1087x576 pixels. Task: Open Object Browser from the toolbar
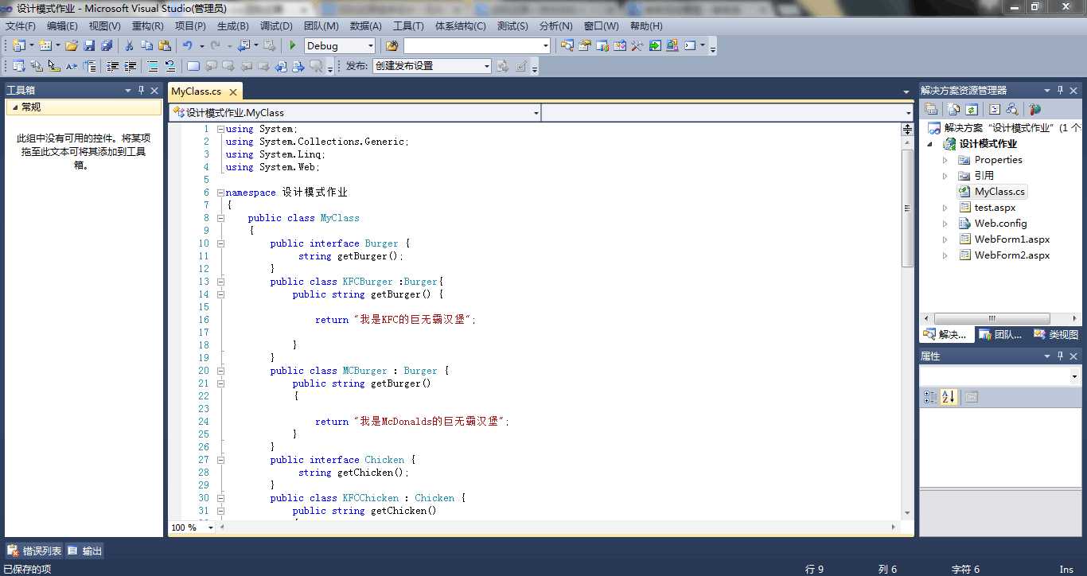[620, 46]
